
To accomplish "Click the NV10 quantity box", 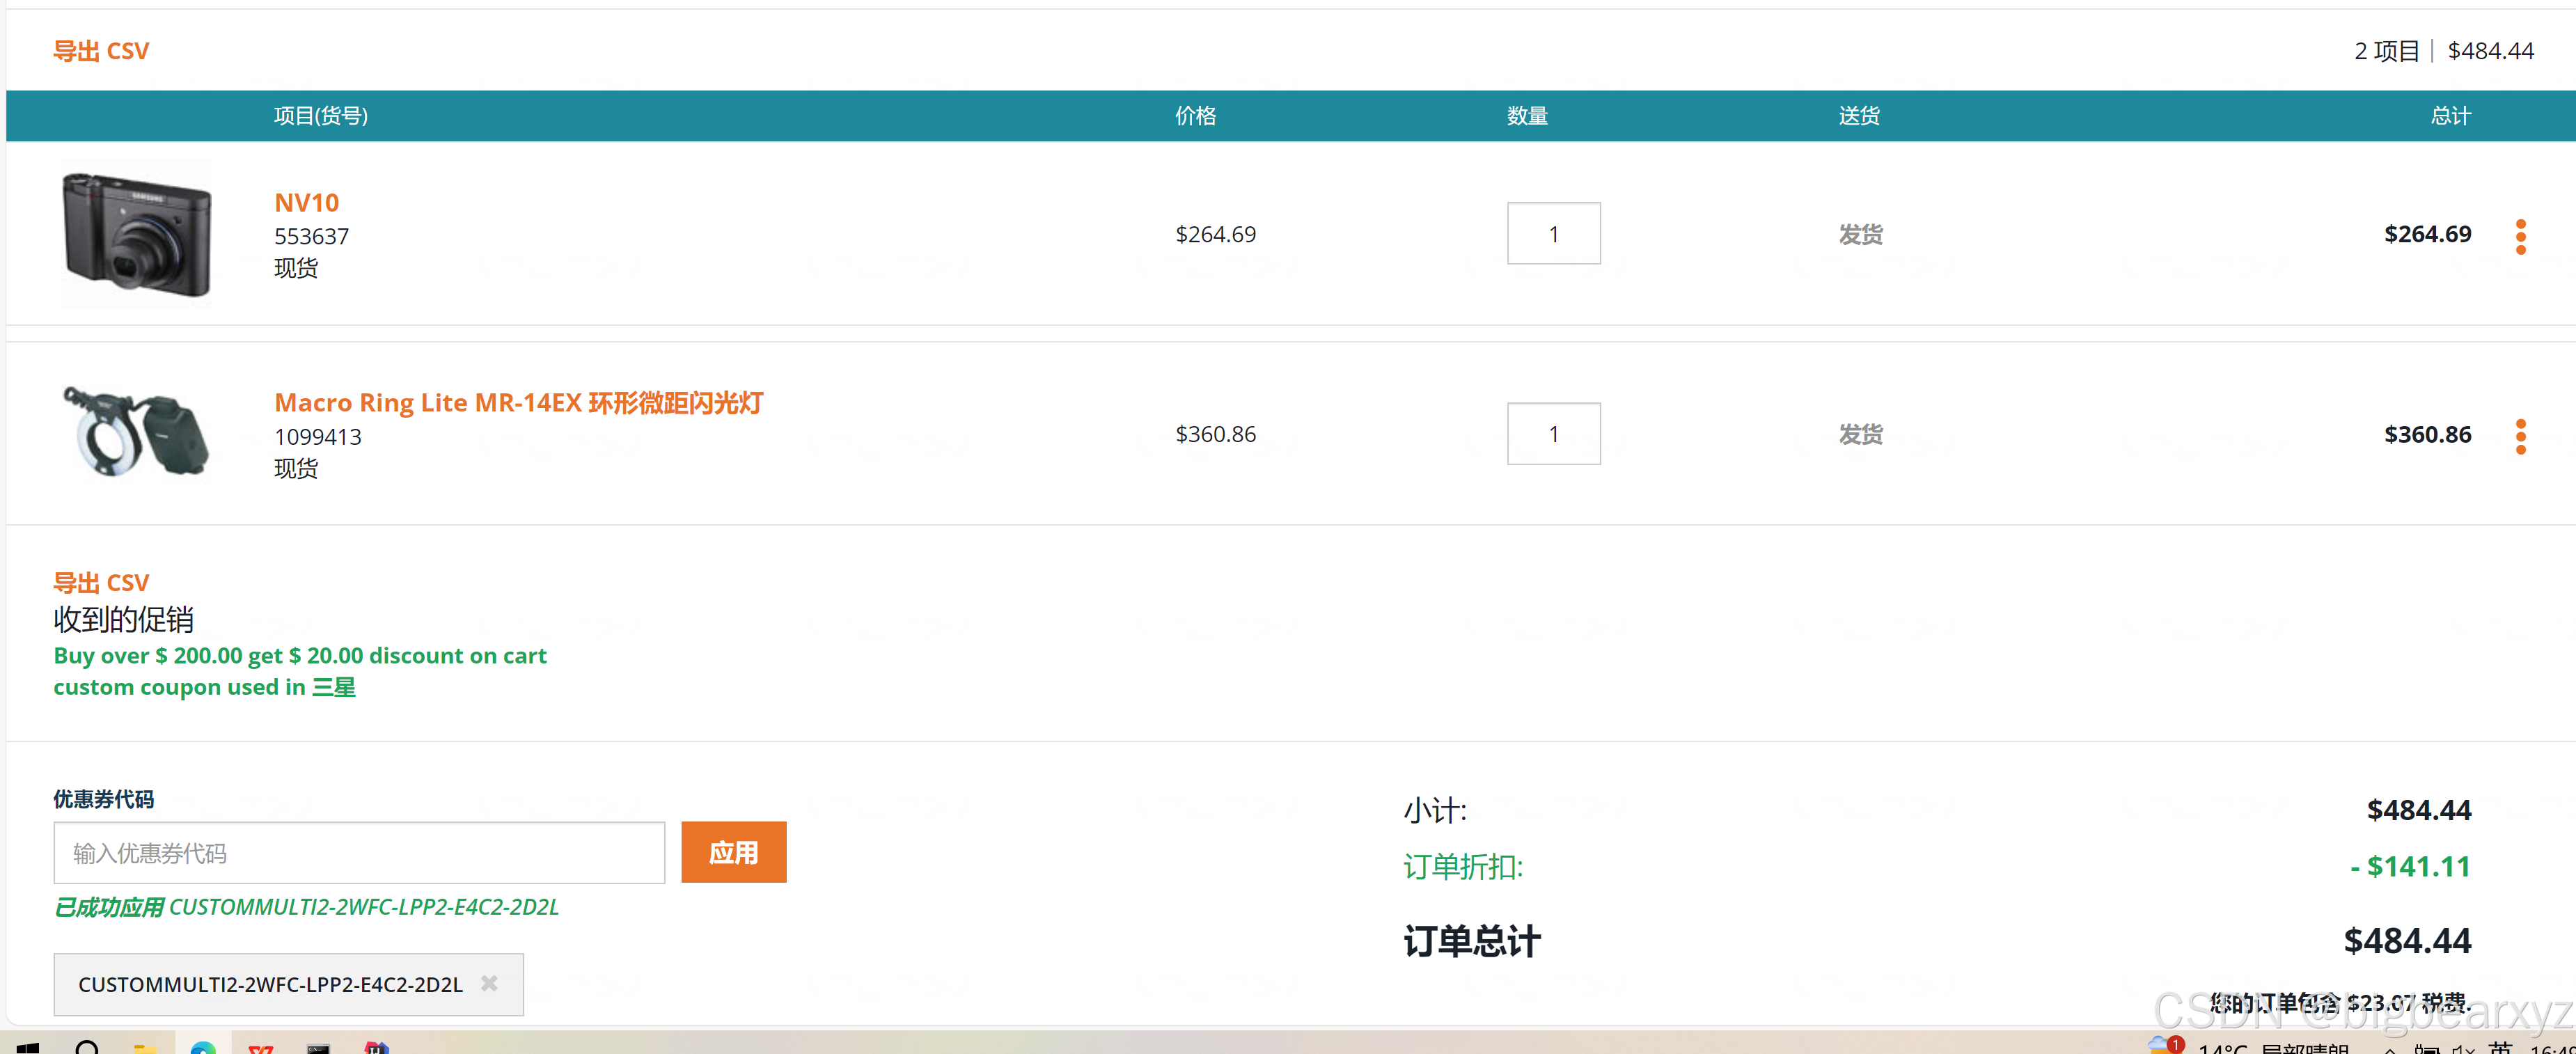I will click(1553, 233).
